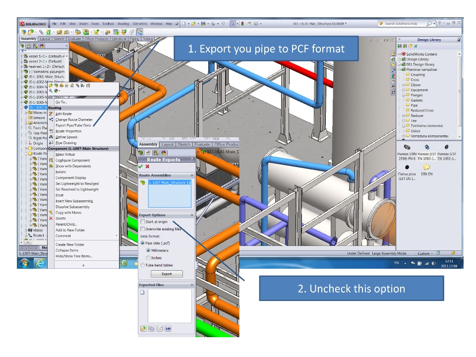Open the Search SolidWorks Help dropdown arrow
The height and width of the screenshot is (357, 476).
click(x=434, y=24)
